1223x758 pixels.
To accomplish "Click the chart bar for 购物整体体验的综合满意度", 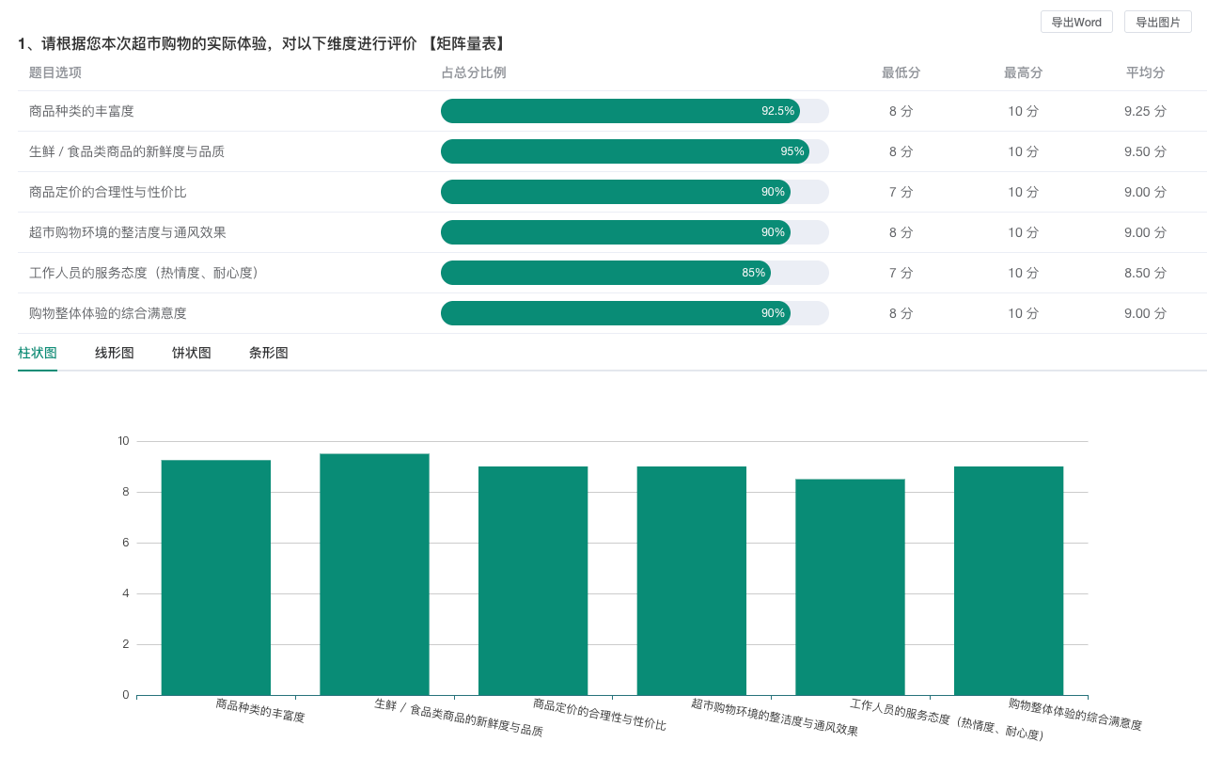I will point(1009,581).
